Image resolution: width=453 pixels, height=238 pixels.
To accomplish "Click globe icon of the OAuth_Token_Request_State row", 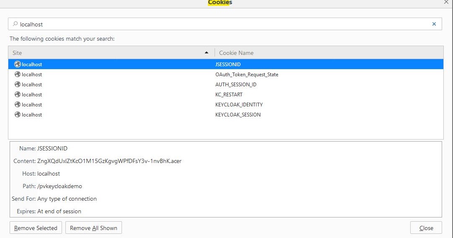I will pos(18,74).
